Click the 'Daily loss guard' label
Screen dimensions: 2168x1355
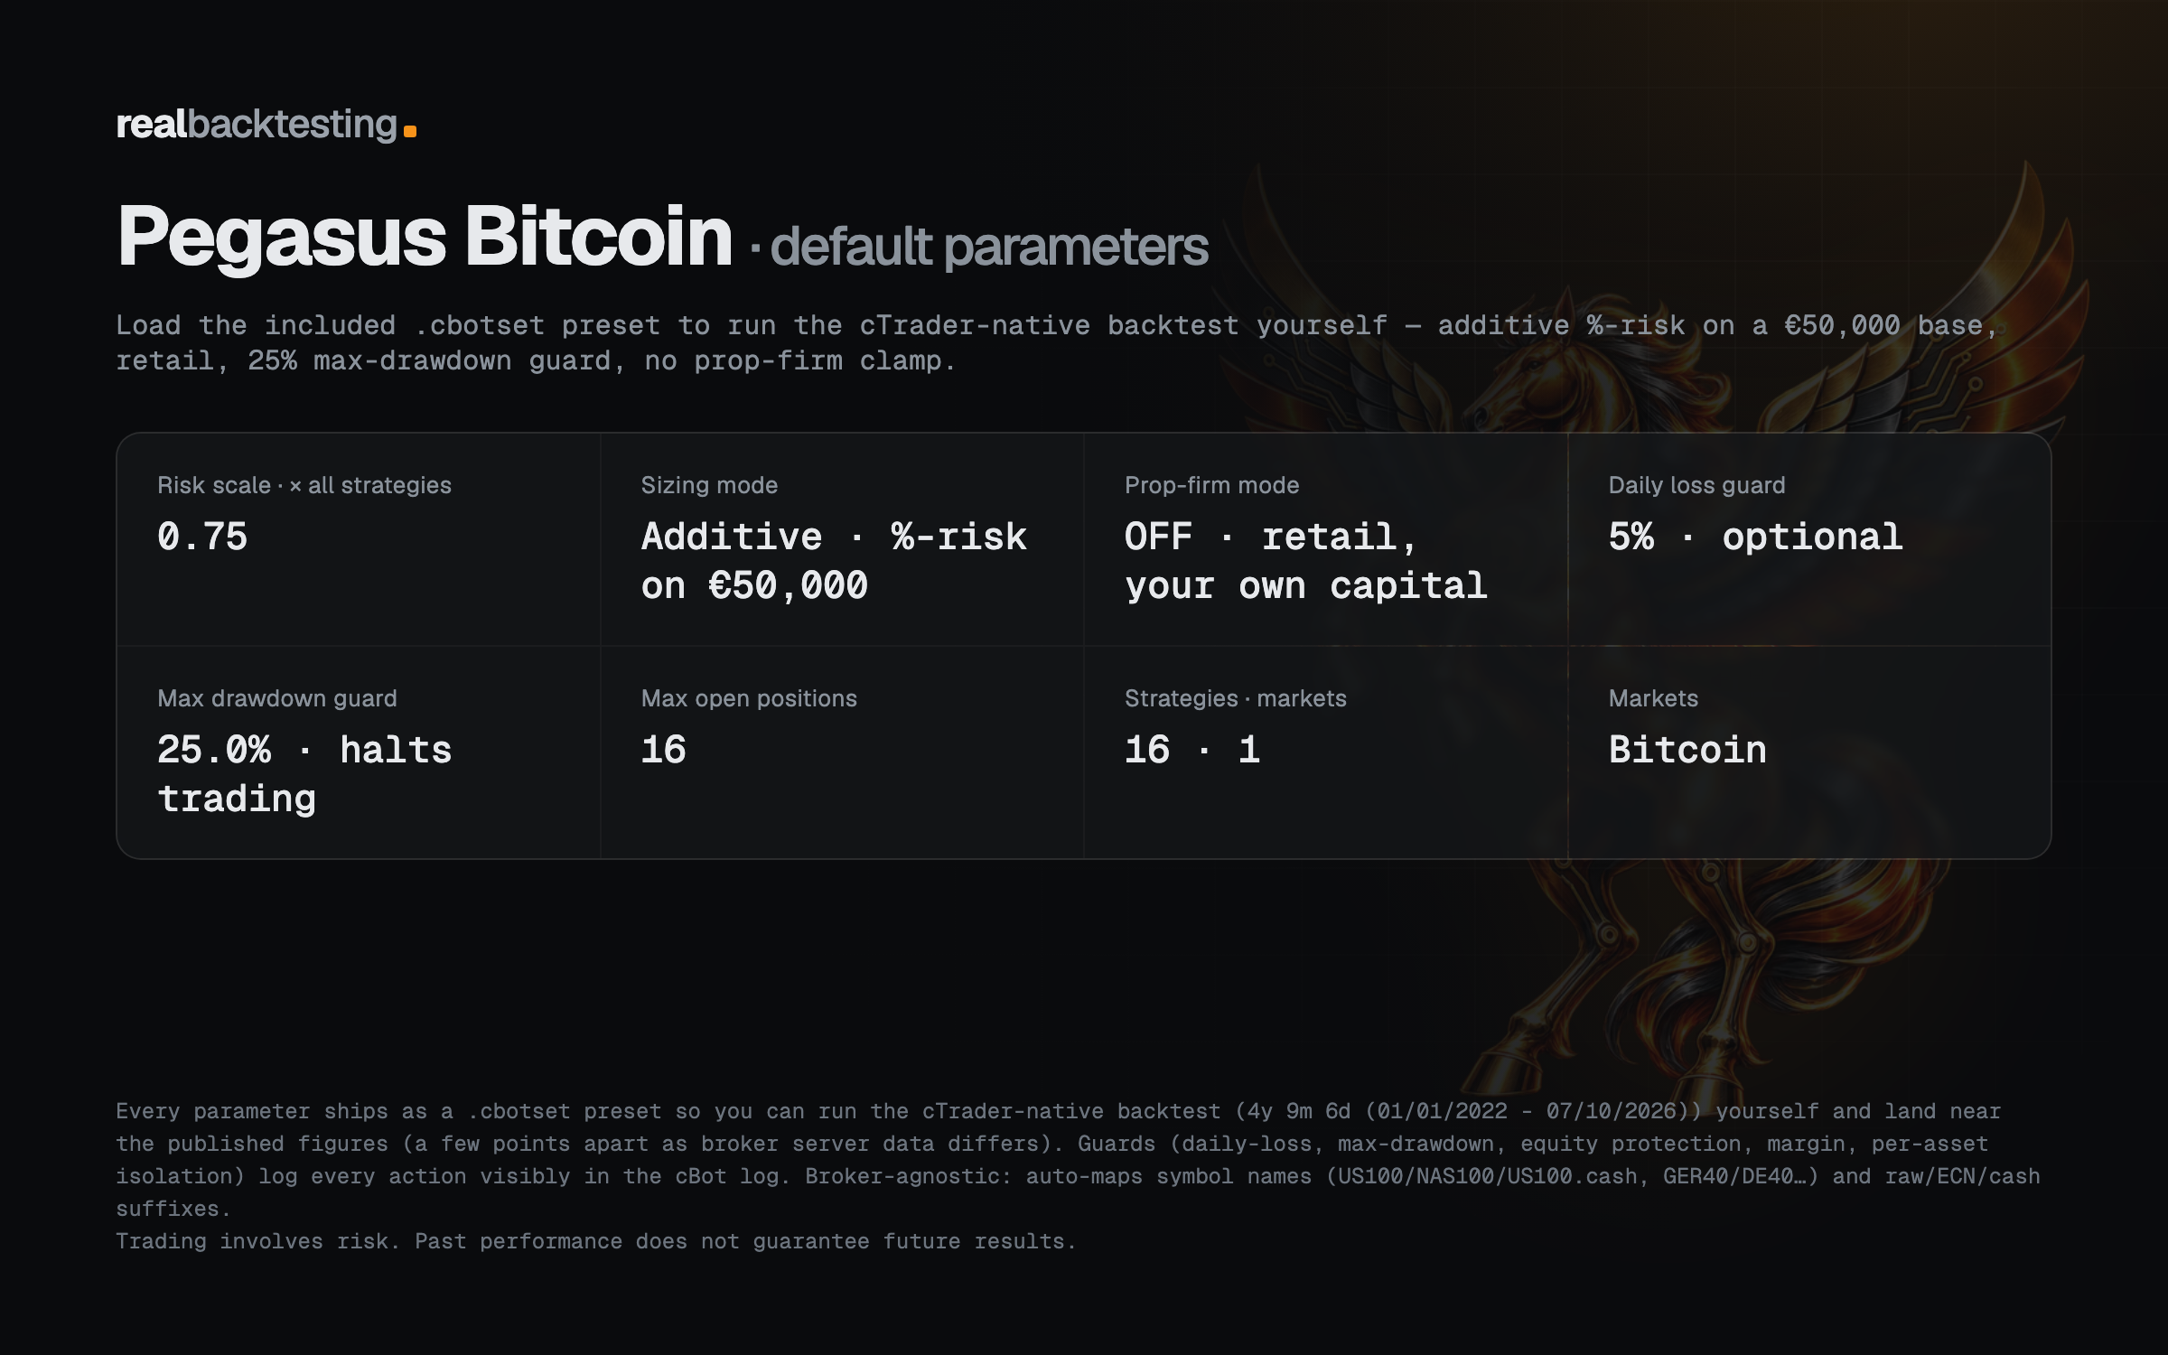coord(1696,485)
